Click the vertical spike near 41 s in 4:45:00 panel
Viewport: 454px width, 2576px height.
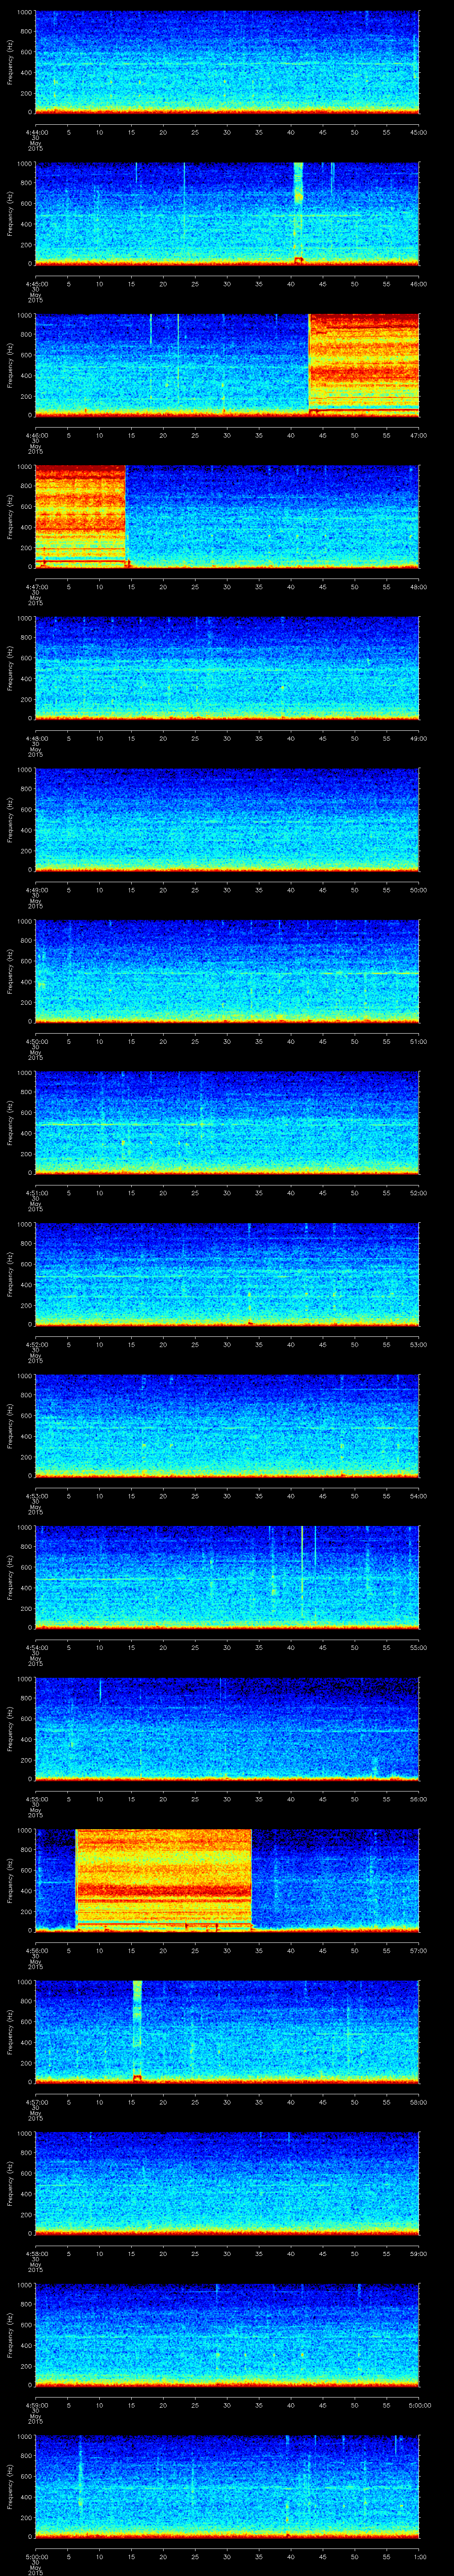[298, 213]
